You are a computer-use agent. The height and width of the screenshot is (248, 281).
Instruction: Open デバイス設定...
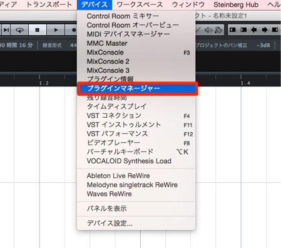point(136,224)
